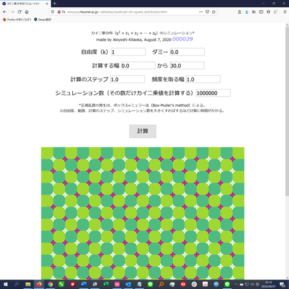Screen dimensions: 289x289
Task: Open the downloads arrow icon
Action: tap(247, 12)
